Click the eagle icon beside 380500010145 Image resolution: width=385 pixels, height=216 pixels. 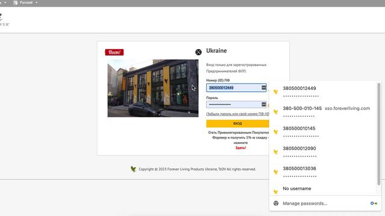[276, 132]
